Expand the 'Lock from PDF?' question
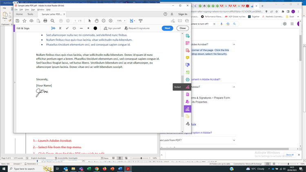Viewport: 306px width, 172px height. pyautogui.click(x=234, y=140)
